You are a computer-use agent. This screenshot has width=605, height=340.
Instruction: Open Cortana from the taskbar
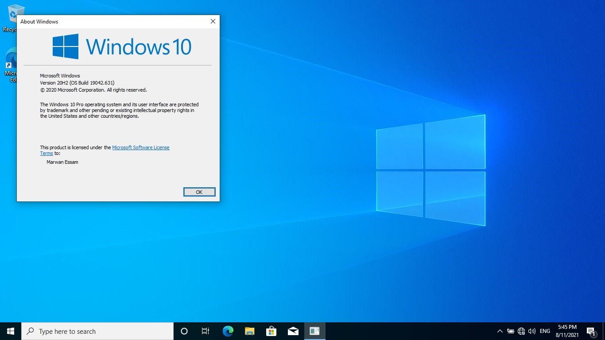(184, 331)
